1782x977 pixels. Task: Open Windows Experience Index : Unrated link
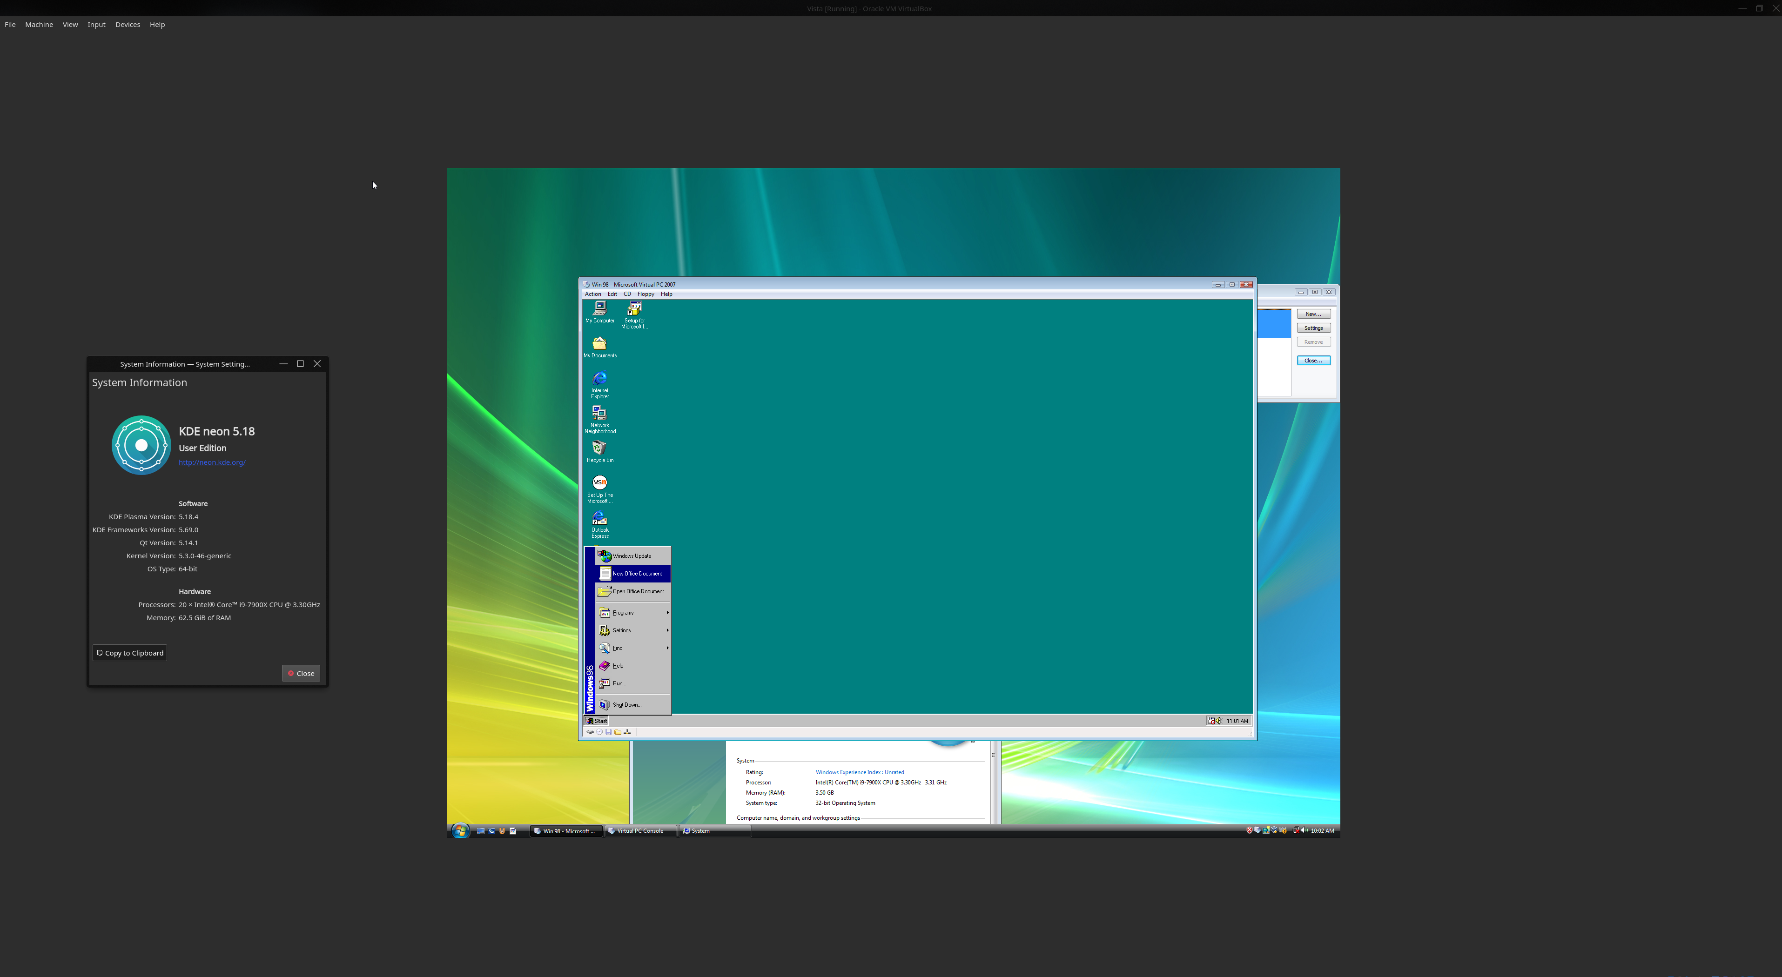(859, 772)
